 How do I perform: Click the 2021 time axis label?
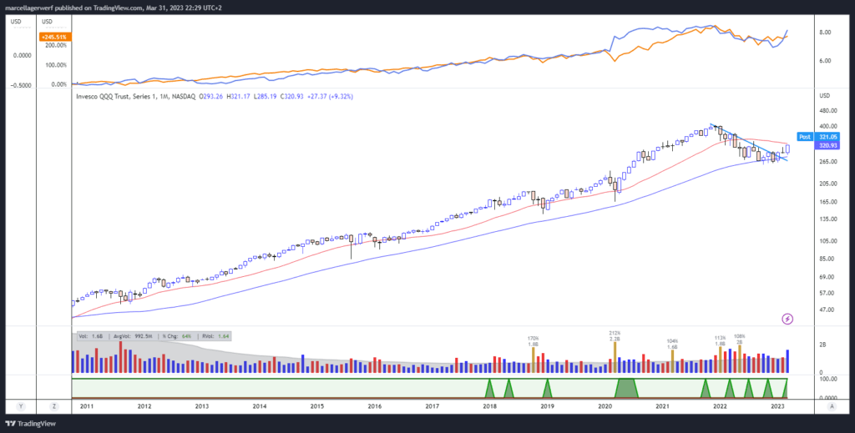point(662,406)
